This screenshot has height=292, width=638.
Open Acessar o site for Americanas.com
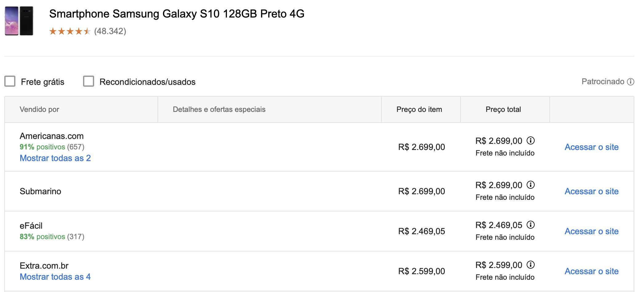point(592,147)
